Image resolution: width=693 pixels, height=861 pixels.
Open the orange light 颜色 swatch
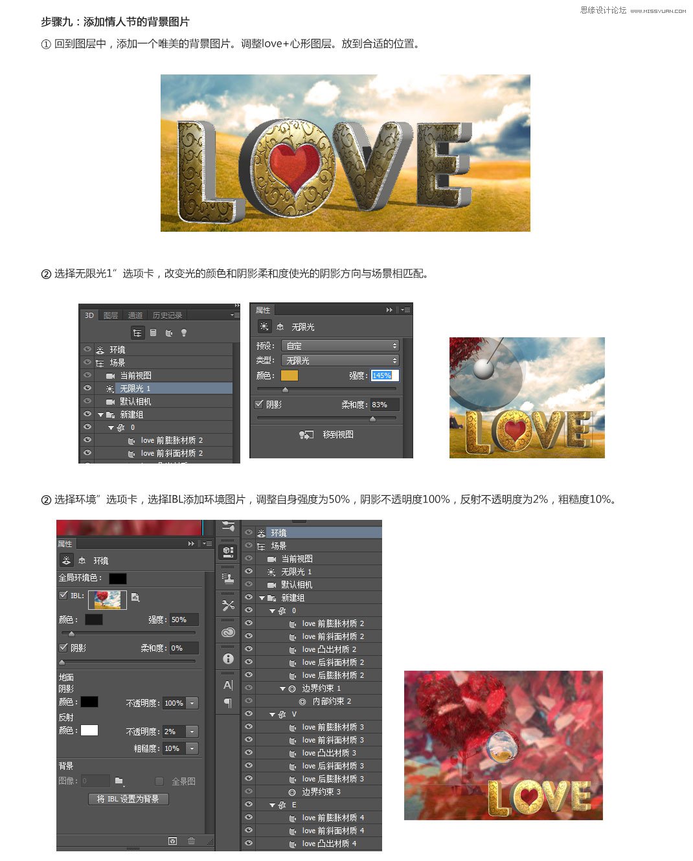coord(290,375)
